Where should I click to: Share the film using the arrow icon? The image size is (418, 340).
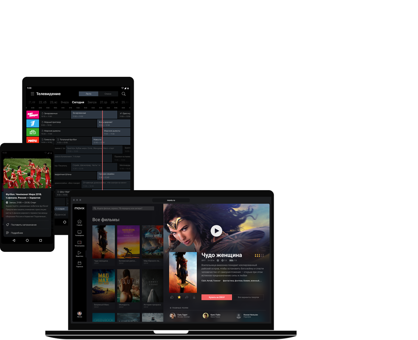[x=187, y=297]
